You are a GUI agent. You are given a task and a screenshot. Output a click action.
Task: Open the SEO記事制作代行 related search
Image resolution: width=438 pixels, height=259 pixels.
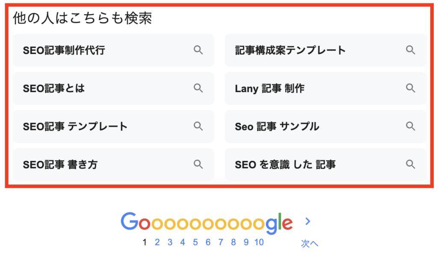click(x=64, y=51)
